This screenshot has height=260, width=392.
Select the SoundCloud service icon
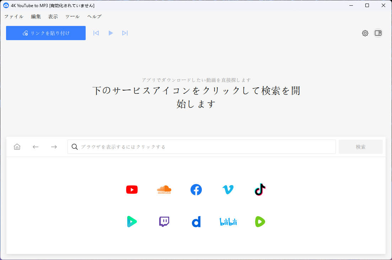tap(164, 189)
